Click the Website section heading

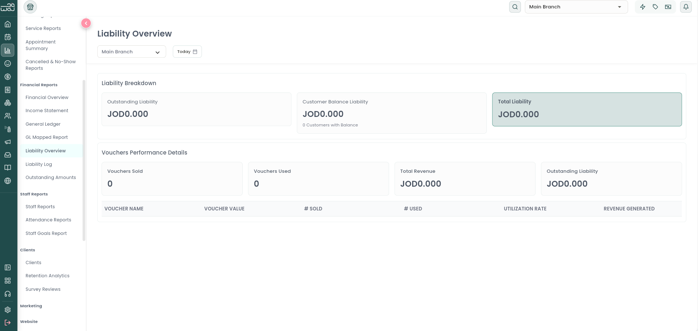click(x=29, y=322)
